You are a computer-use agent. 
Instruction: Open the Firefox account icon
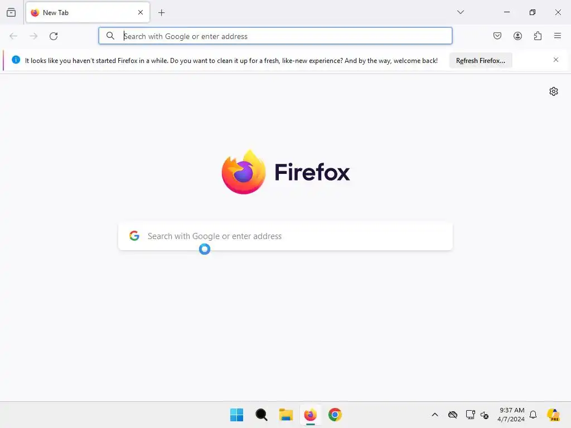tap(517, 36)
